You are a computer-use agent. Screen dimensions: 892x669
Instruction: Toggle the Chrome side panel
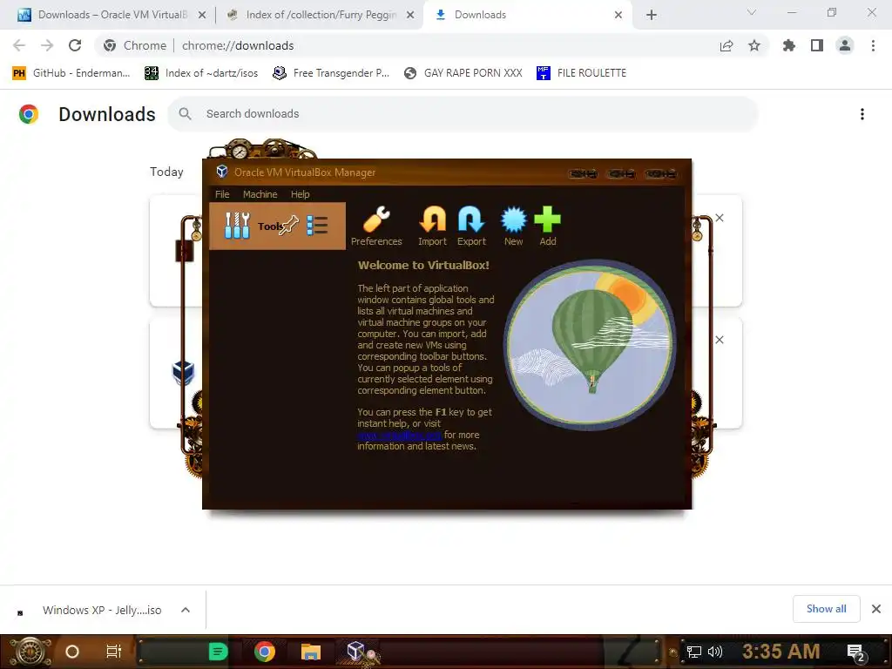(817, 45)
